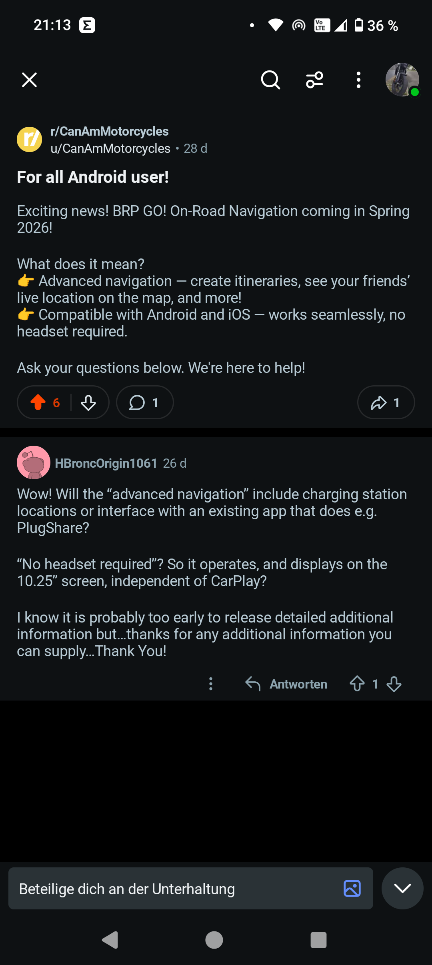
Task: Toggle the post downvote arrow
Action: (x=88, y=402)
